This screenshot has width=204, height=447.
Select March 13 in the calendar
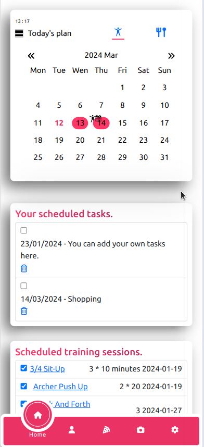tap(80, 123)
